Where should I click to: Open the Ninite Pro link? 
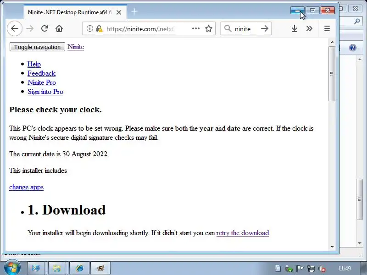coord(42,82)
